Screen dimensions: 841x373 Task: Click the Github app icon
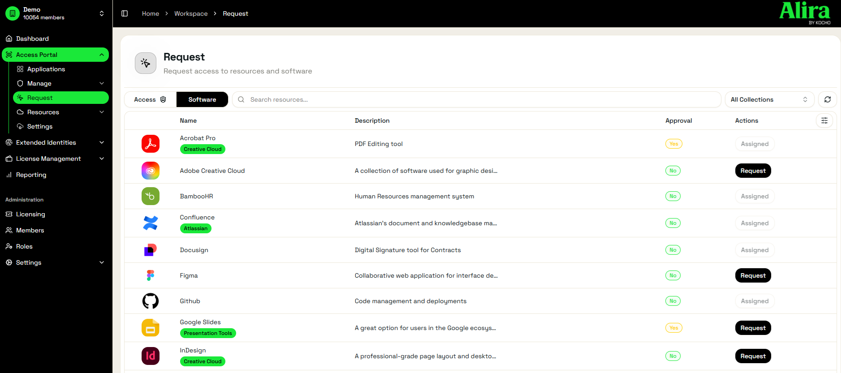pos(151,301)
